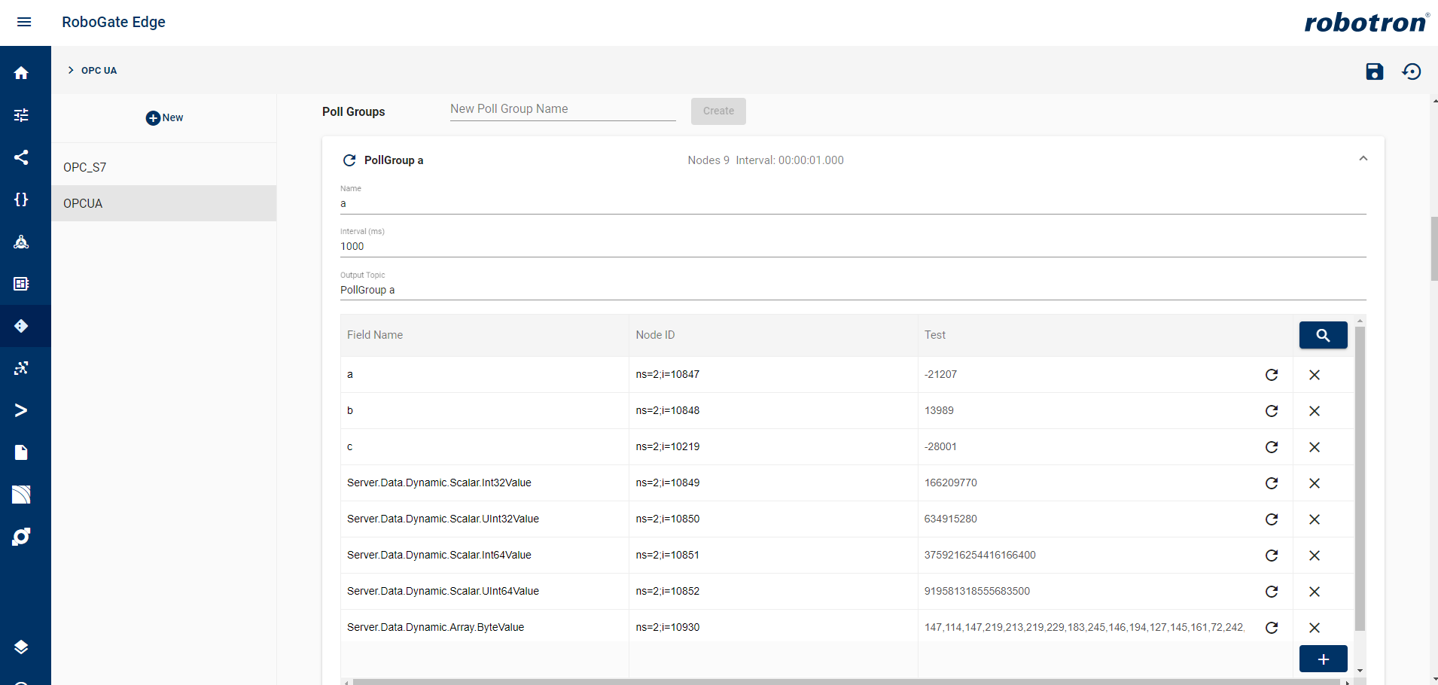The height and width of the screenshot is (685, 1438).
Task: Open the greater-than console sidebar icon
Action: [x=21, y=410]
